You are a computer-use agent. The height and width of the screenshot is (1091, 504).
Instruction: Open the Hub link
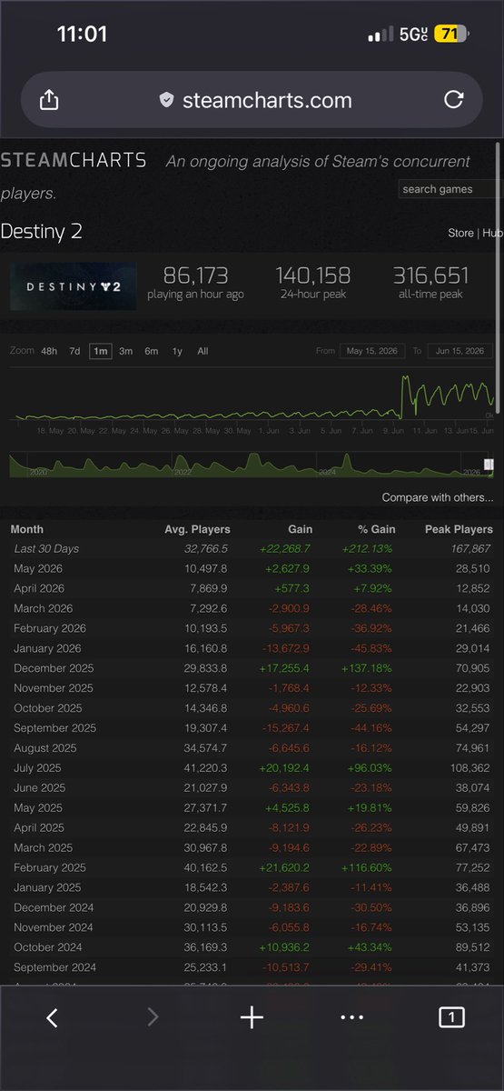[x=492, y=233]
